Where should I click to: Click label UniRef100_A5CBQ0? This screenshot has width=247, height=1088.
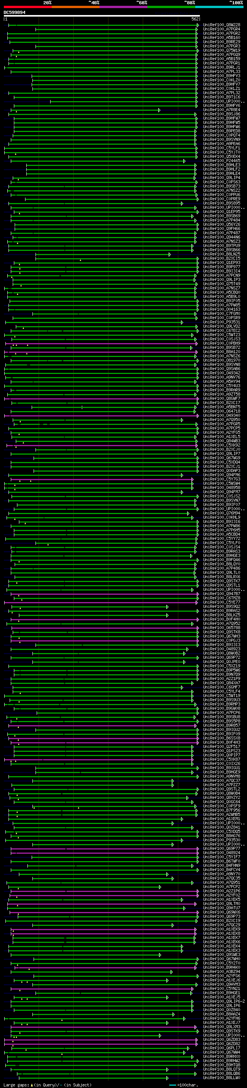click(x=222, y=292)
